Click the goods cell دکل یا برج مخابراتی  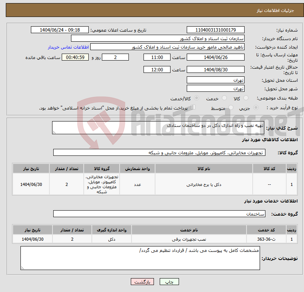click(x=204, y=184)
